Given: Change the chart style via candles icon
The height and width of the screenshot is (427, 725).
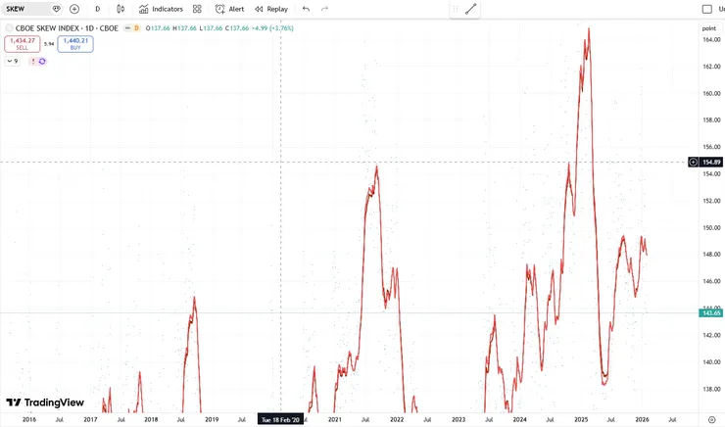Looking at the screenshot, I should pyautogui.click(x=121, y=9).
